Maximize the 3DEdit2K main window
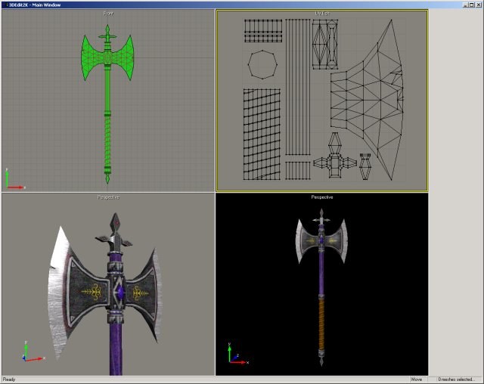 pyautogui.click(x=472, y=5)
